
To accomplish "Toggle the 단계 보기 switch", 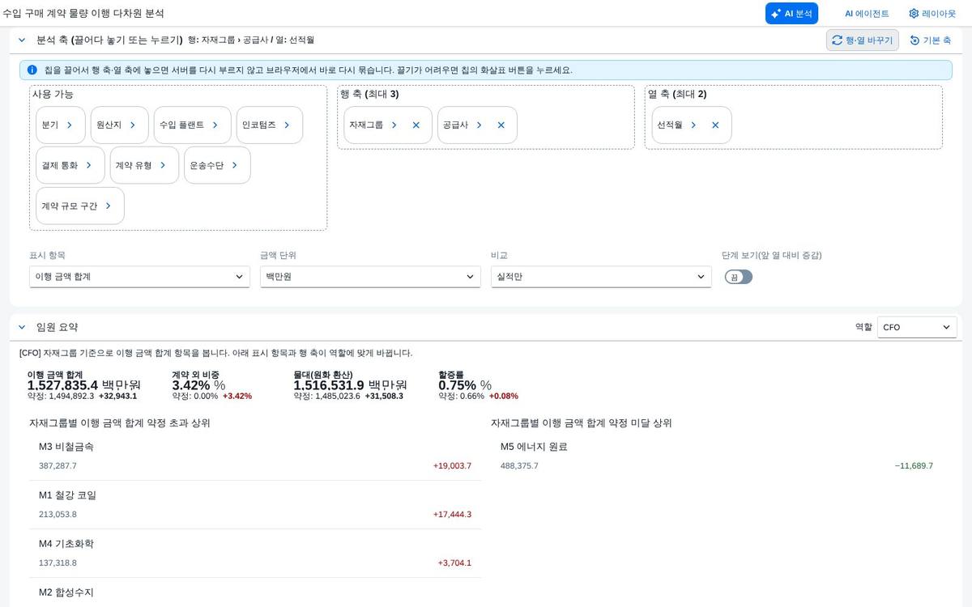I will tap(739, 277).
